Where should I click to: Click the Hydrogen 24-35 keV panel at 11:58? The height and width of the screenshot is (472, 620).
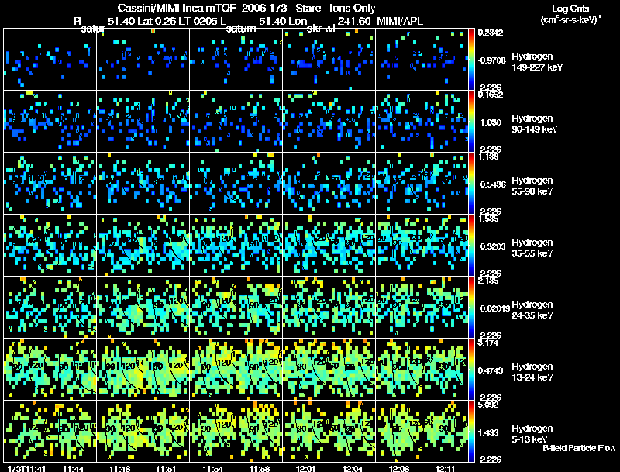(x=259, y=307)
